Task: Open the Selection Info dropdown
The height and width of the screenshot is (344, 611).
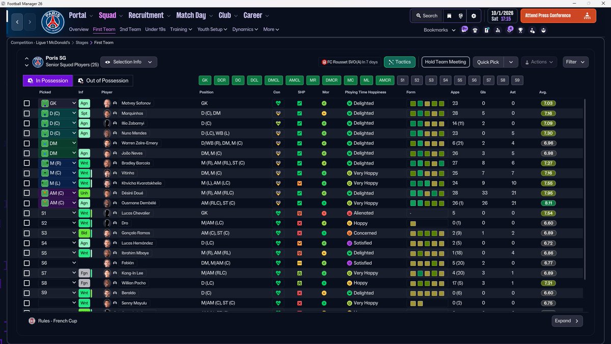Action: coord(129,62)
